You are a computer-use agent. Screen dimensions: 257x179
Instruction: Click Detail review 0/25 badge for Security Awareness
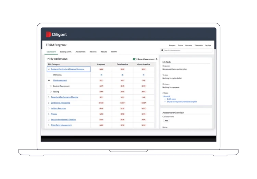[x=122, y=120]
